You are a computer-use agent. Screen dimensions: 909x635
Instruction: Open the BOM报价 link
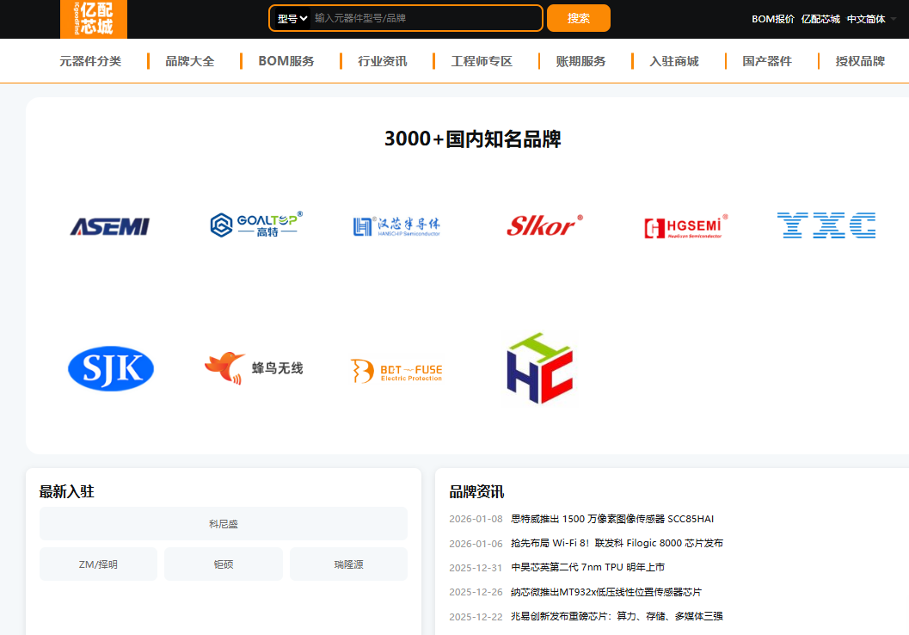tap(773, 19)
